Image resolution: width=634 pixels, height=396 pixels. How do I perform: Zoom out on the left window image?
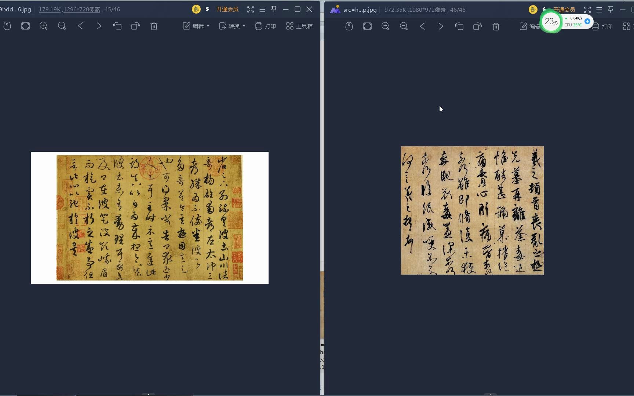tap(62, 26)
